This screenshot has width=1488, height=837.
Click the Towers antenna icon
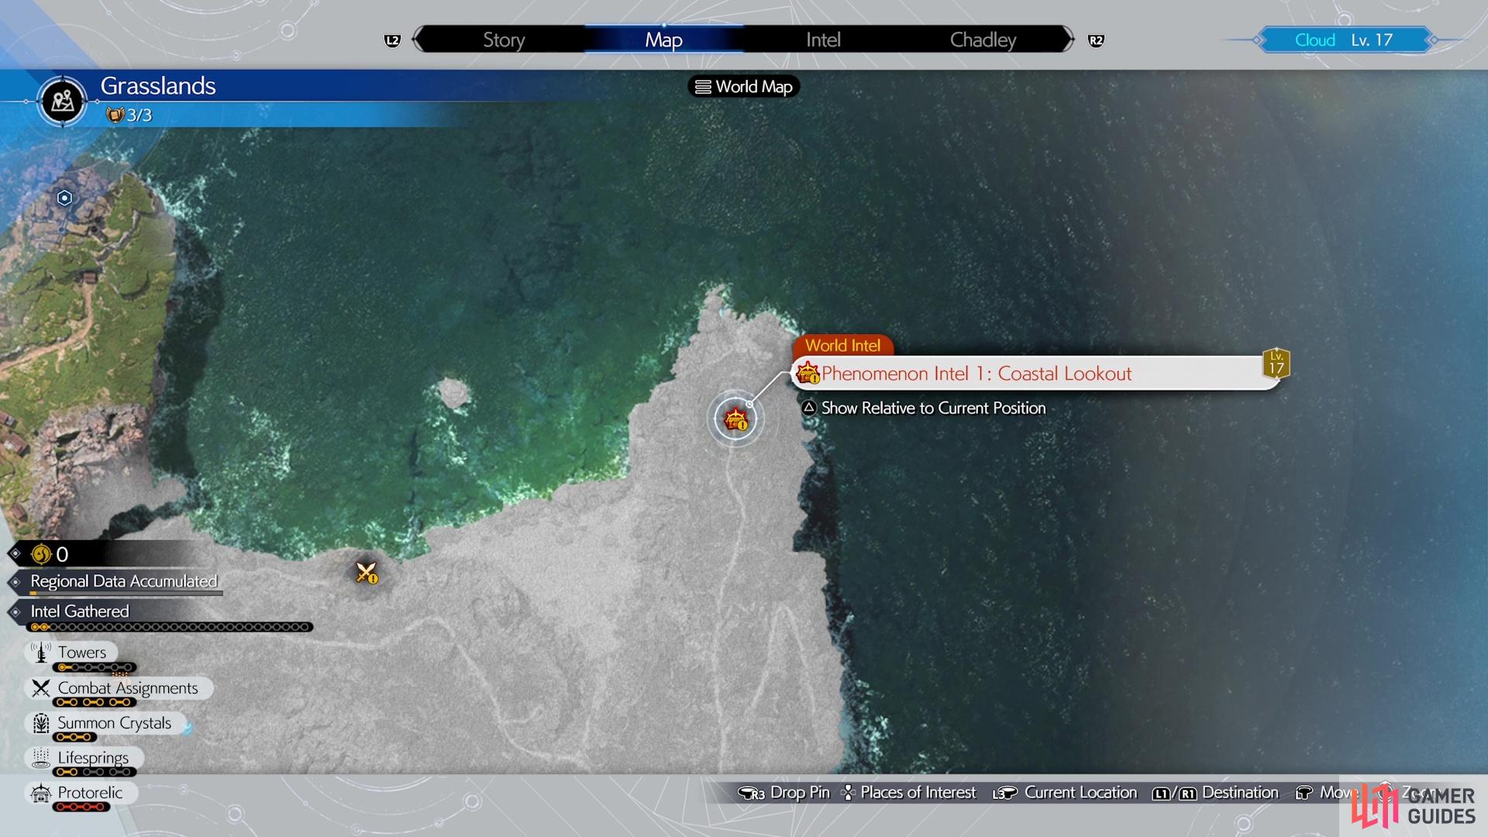point(41,653)
